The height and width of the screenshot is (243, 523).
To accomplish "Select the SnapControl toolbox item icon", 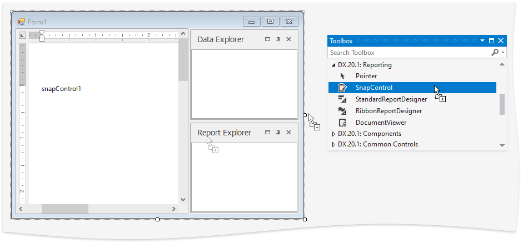I will 343,88.
